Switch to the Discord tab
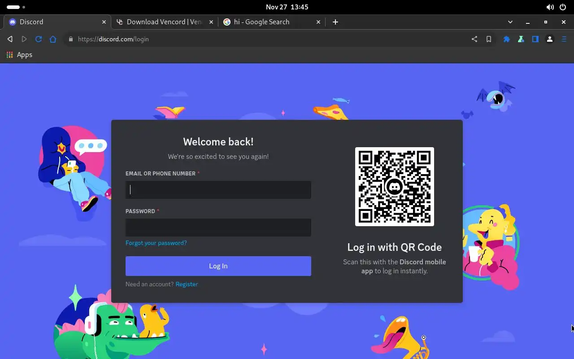 click(57, 22)
